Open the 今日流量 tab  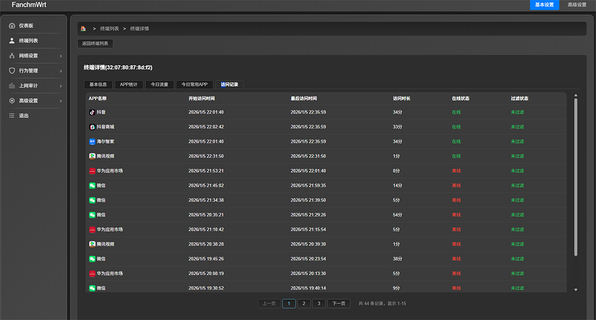click(x=160, y=85)
